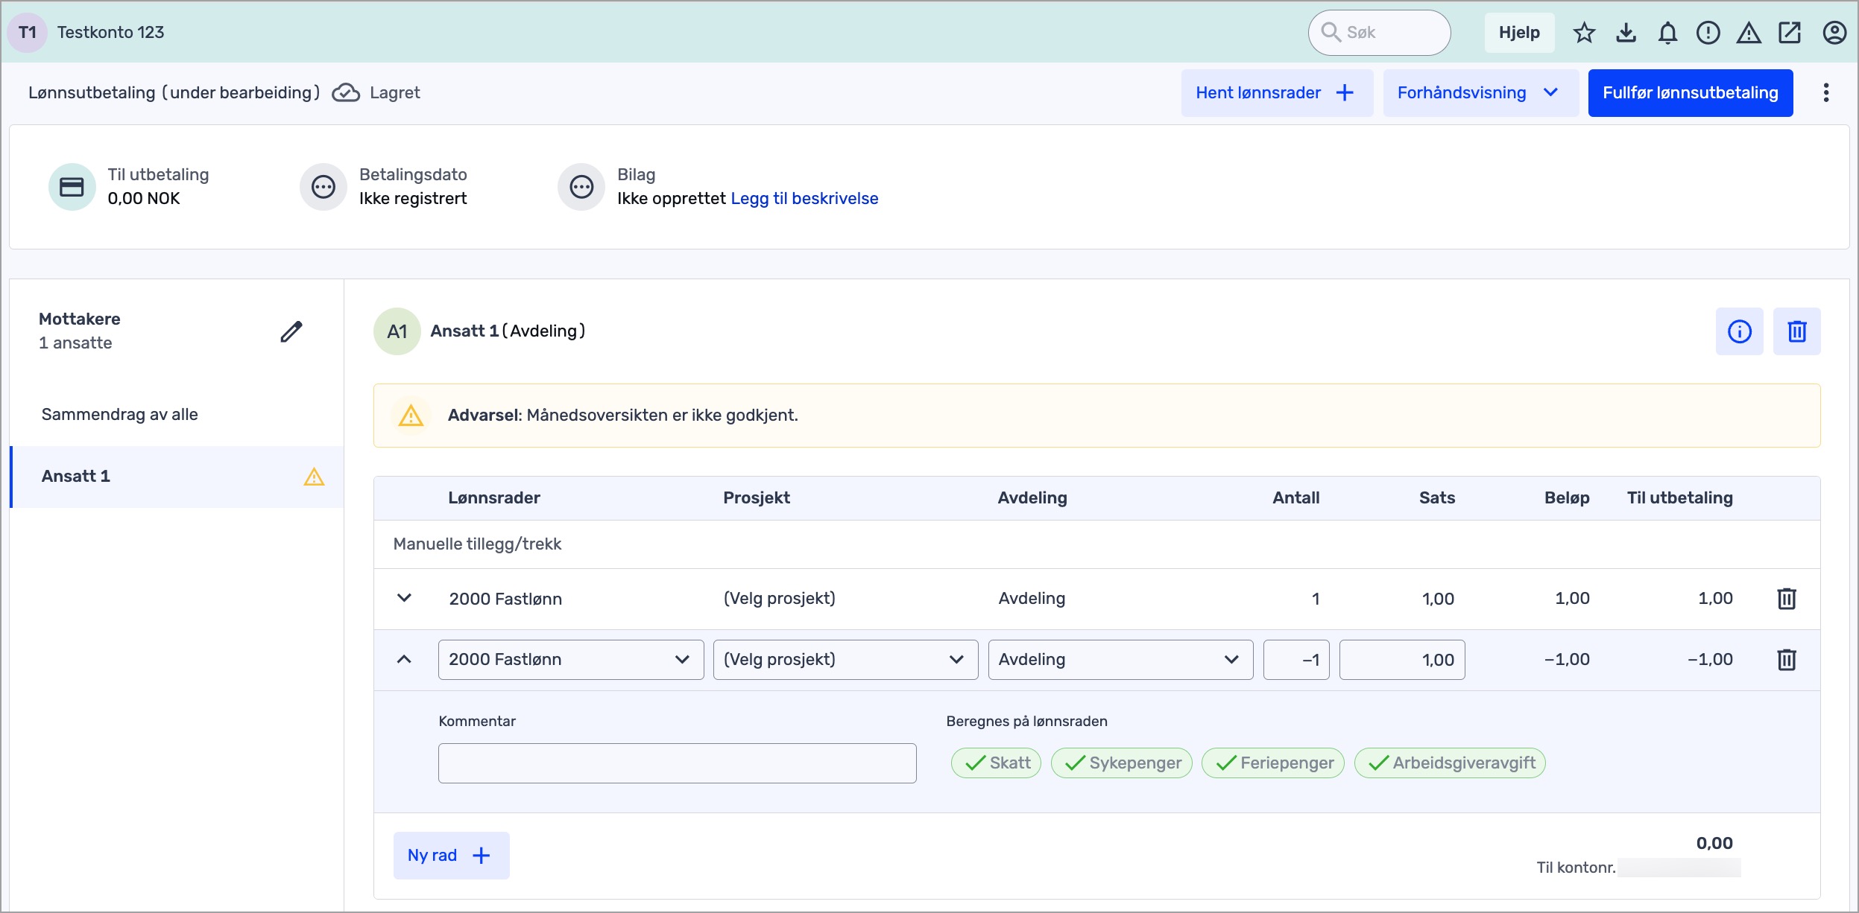Viewport: 1859px width, 913px height.
Task: Toggle the Sykepenger calculation chip
Action: pyautogui.click(x=1122, y=763)
